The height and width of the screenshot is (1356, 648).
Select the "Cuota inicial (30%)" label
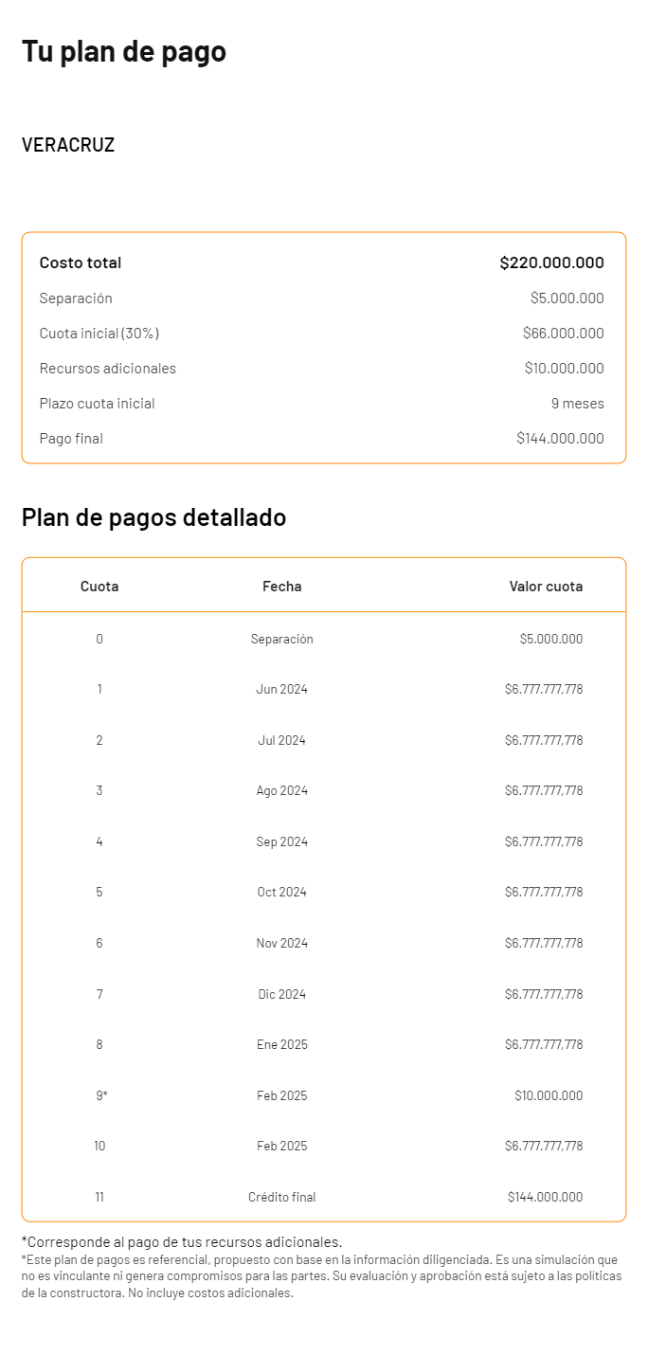[99, 334]
